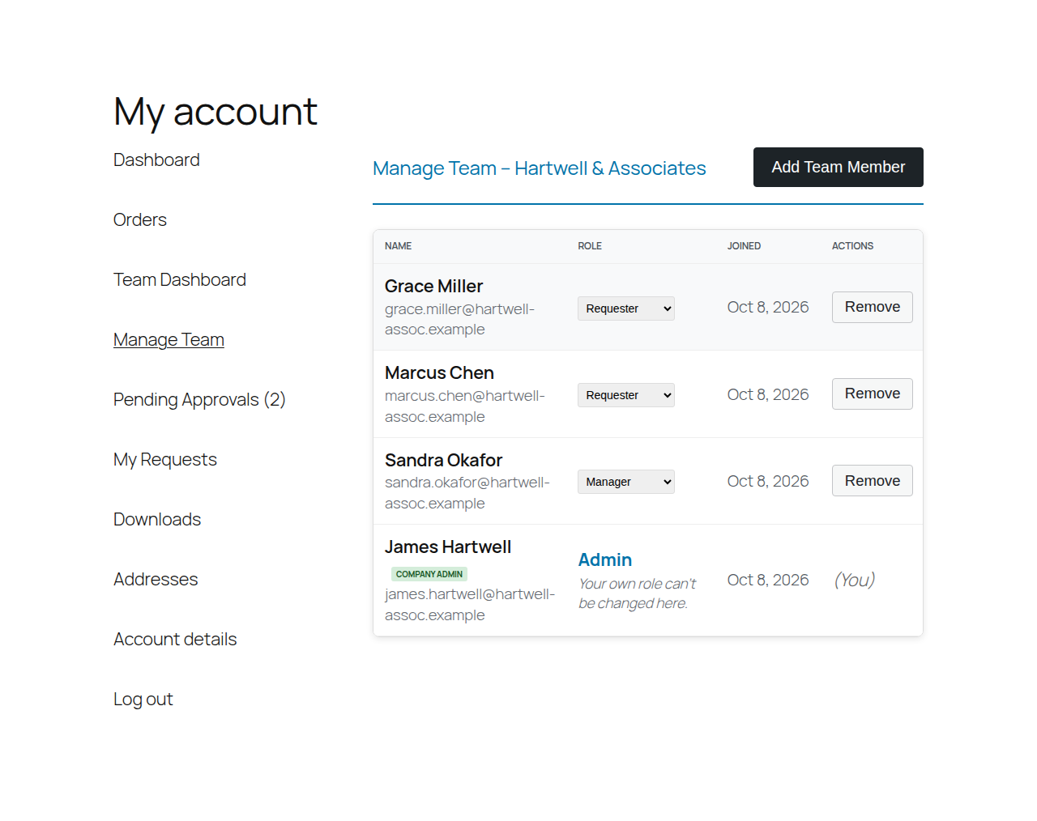This screenshot has width=1037, height=821.
Task: View Pending Approvals (2)
Action: coord(199,400)
